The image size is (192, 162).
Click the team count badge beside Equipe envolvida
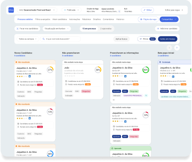(x=119, y=11)
